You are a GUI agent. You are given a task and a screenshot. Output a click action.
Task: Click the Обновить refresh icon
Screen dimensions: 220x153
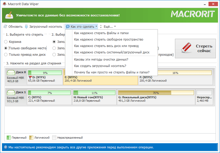click(x=5, y=26)
